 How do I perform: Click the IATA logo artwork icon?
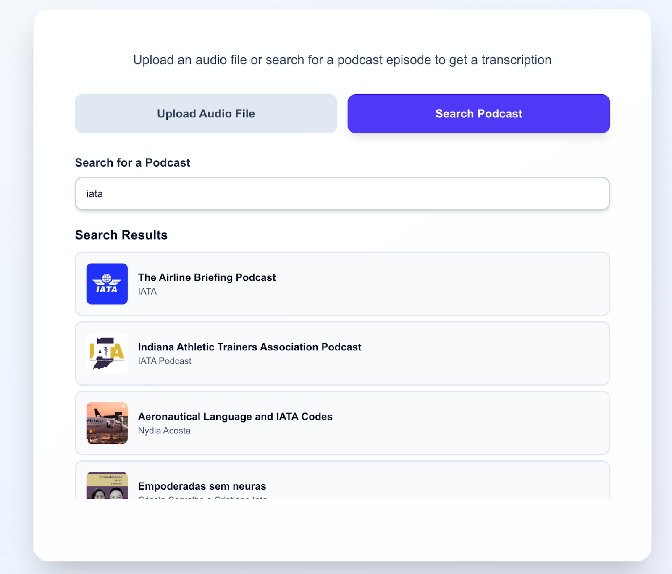107,284
